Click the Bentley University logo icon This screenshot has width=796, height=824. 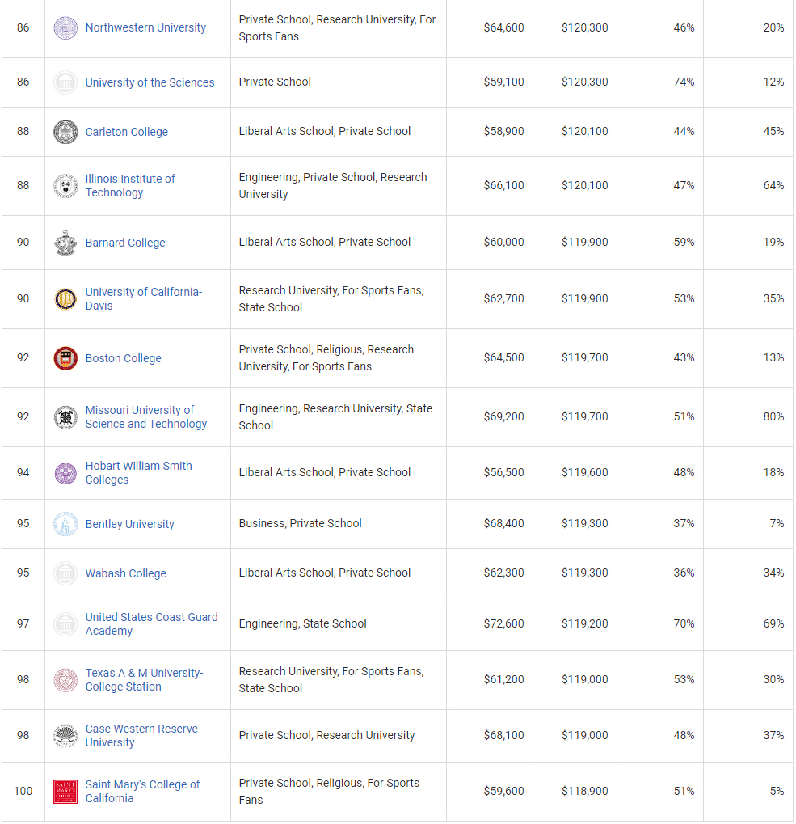coord(65,524)
